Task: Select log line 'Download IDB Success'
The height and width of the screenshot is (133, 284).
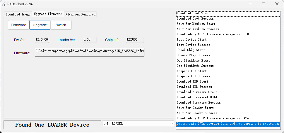Action: (x=228, y=87)
